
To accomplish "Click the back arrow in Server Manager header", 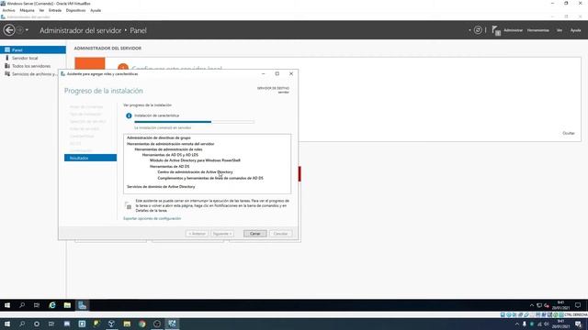I will pos(9,30).
